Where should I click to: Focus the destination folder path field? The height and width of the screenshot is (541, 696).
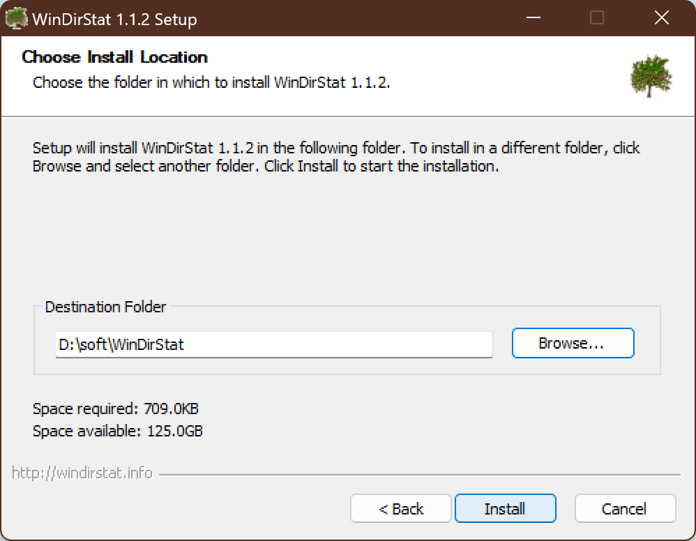273,344
